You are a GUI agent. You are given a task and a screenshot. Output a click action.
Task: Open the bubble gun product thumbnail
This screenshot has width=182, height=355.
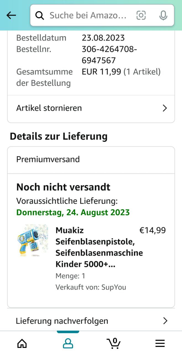[x=32, y=240]
